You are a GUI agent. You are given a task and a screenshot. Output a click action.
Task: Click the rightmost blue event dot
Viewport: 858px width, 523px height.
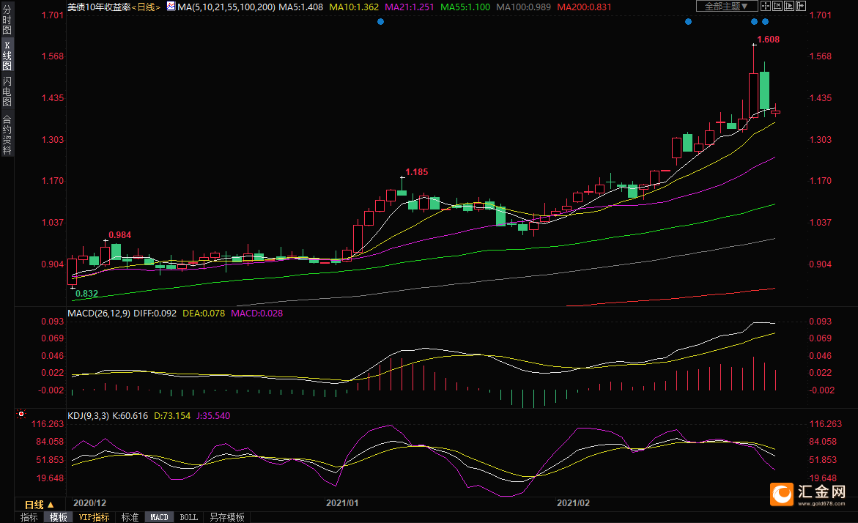[x=765, y=22]
